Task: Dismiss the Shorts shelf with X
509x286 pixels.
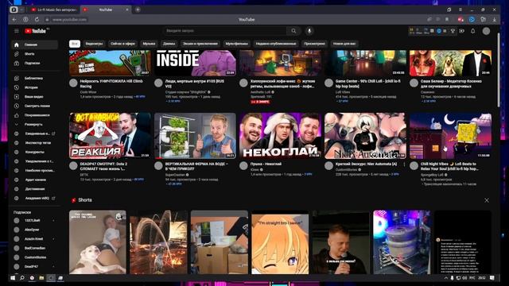Action: tap(487, 200)
